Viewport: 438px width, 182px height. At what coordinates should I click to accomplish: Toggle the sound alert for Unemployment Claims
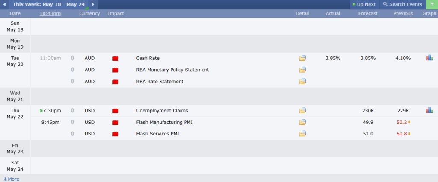[x=72, y=111]
